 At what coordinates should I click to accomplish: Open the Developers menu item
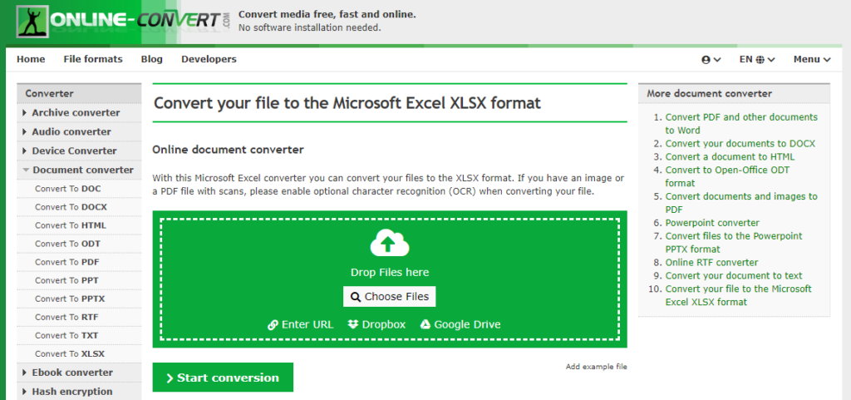209,59
